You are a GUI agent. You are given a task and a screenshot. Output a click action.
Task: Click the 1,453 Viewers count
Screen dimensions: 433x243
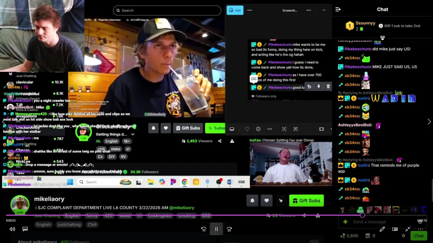(197, 141)
